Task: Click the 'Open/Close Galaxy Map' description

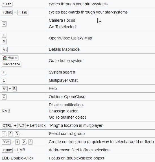Action: coord(70,38)
